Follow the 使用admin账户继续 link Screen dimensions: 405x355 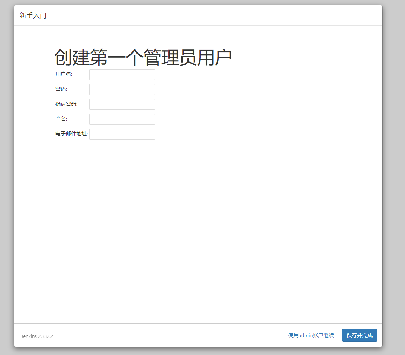[311, 335]
